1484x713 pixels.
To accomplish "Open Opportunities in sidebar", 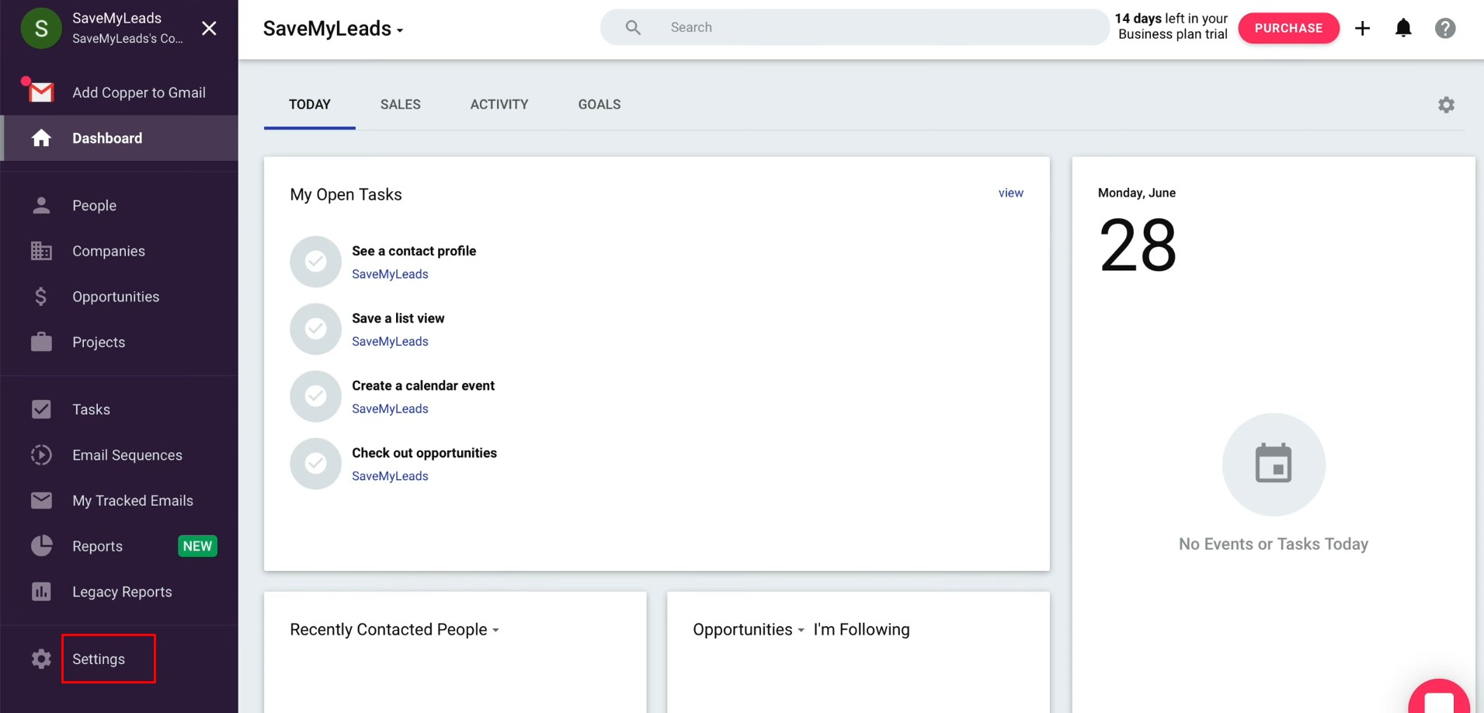I will tap(116, 297).
